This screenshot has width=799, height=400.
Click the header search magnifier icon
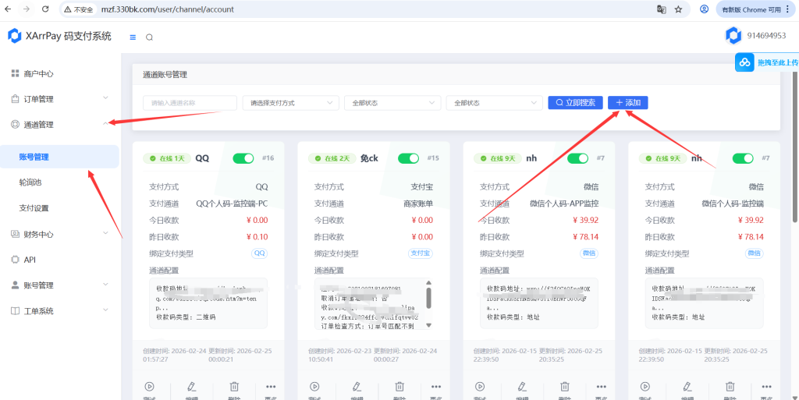coord(149,37)
